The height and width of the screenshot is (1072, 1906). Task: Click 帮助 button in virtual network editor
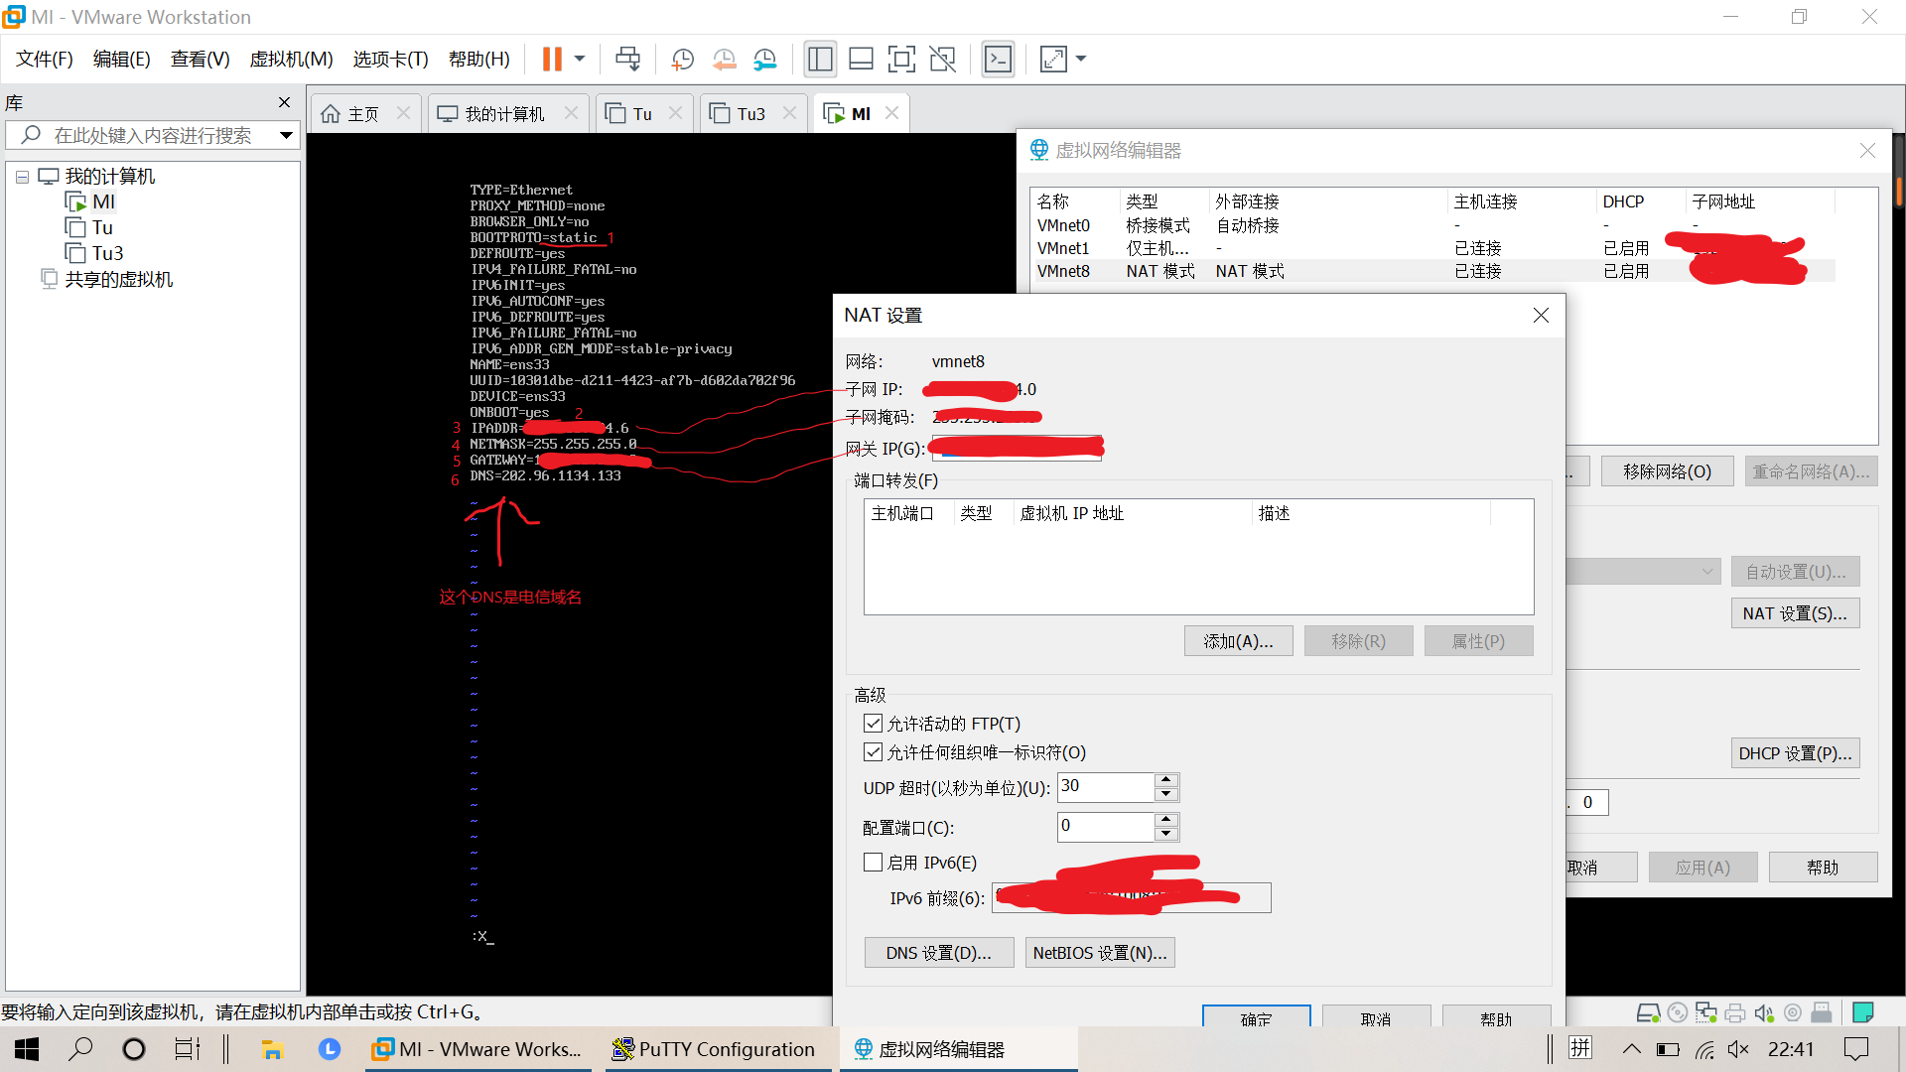pyautogui.click(x=1823, y=868)
